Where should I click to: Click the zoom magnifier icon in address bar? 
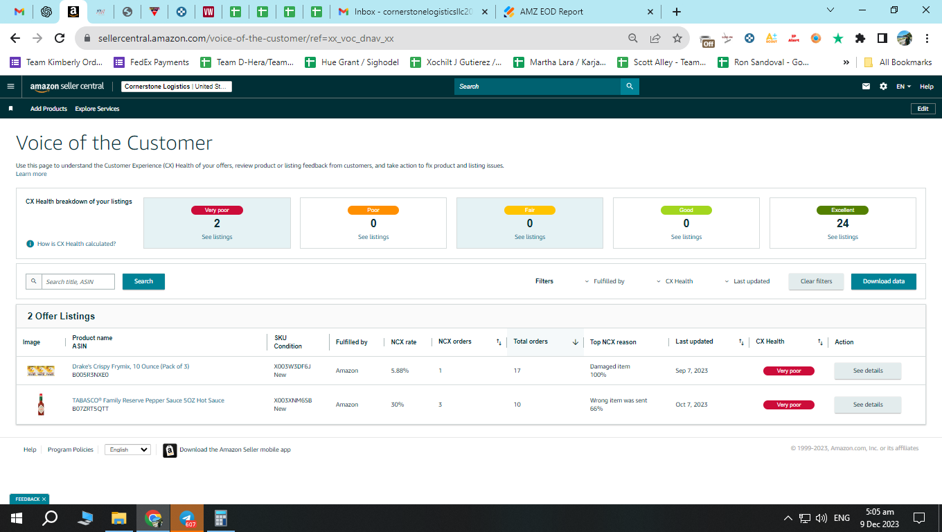click(x=633, y=38)
